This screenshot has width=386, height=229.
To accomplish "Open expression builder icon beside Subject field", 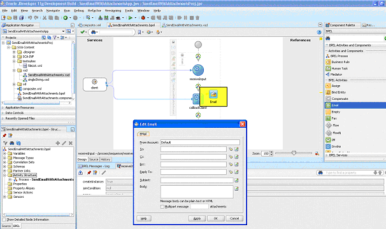I will pyautogui.click(x=236, y=180).
